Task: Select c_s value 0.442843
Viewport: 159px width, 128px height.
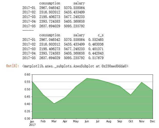Action: [96, 53]
